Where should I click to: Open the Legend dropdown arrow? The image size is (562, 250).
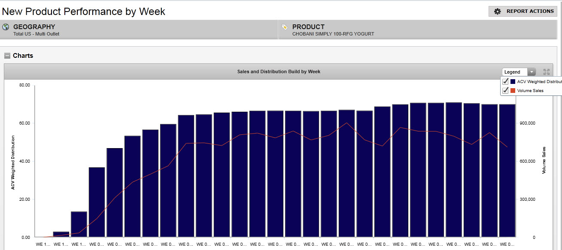tap(532, 72)
